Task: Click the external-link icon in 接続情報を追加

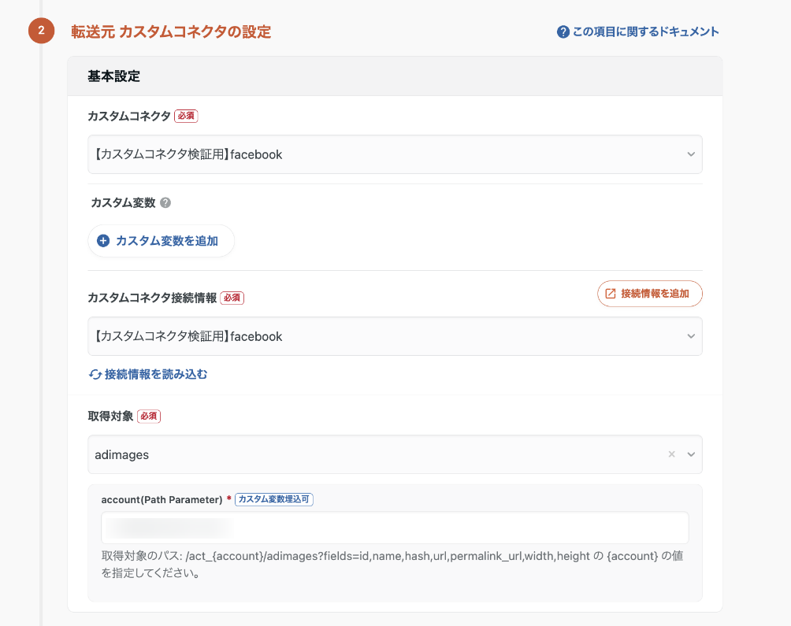Action: (610, 294)
